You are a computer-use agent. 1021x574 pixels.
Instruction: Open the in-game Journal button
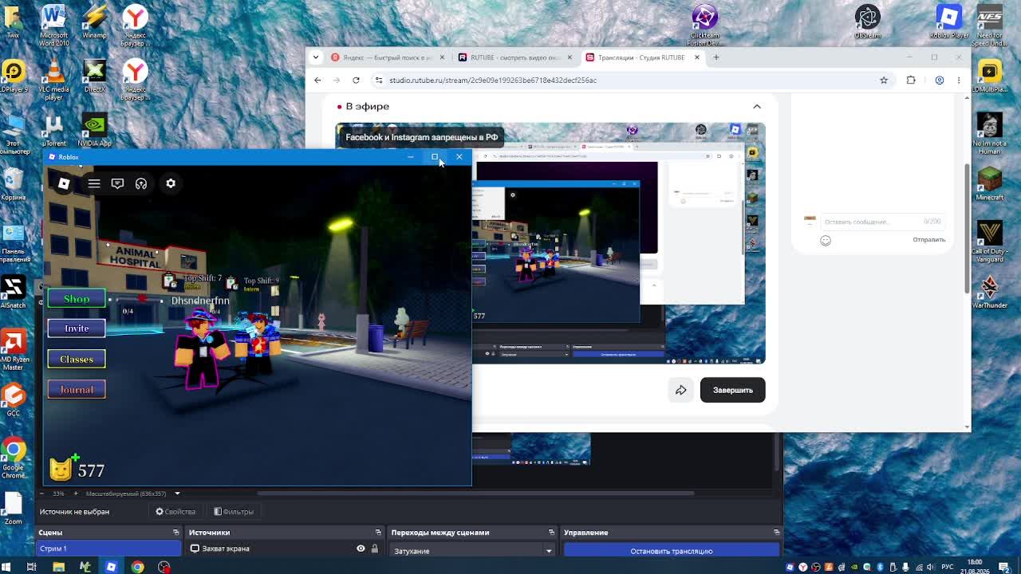77,390
